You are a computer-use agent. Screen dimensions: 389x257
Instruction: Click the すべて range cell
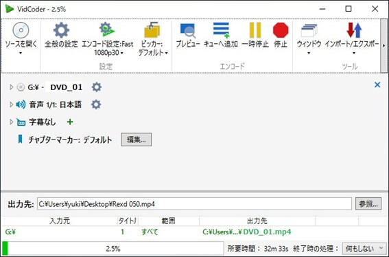(x=150, y=232)
